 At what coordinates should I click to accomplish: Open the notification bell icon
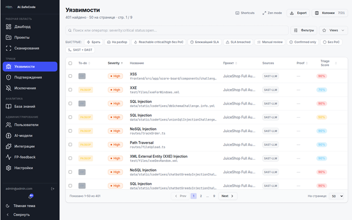tap(31, 196)
